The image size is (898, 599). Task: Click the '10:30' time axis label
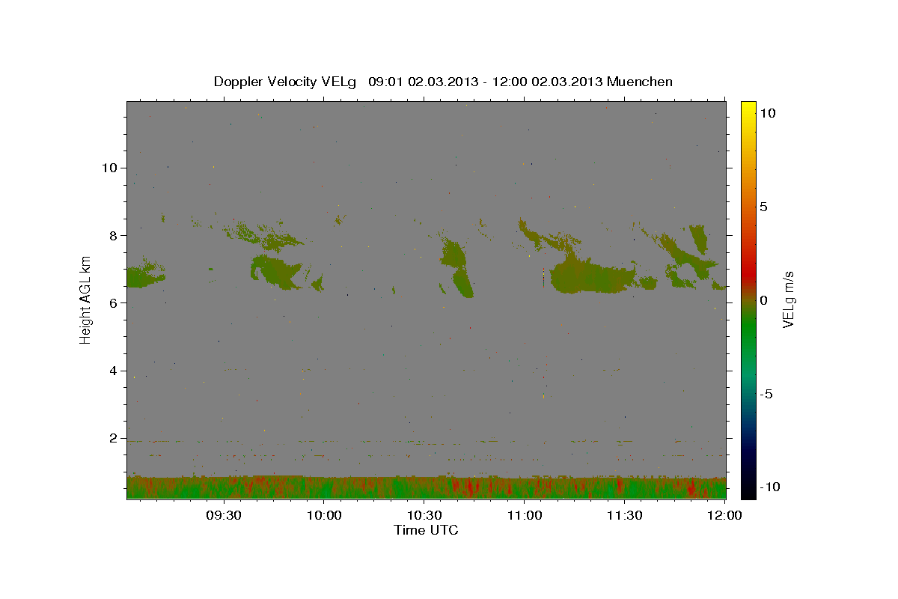point(424,515)
